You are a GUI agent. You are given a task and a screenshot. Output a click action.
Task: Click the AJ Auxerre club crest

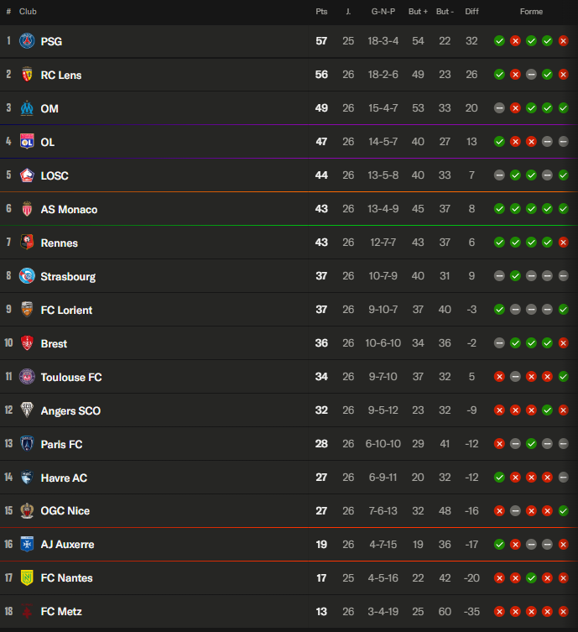(x=27, y=544)
